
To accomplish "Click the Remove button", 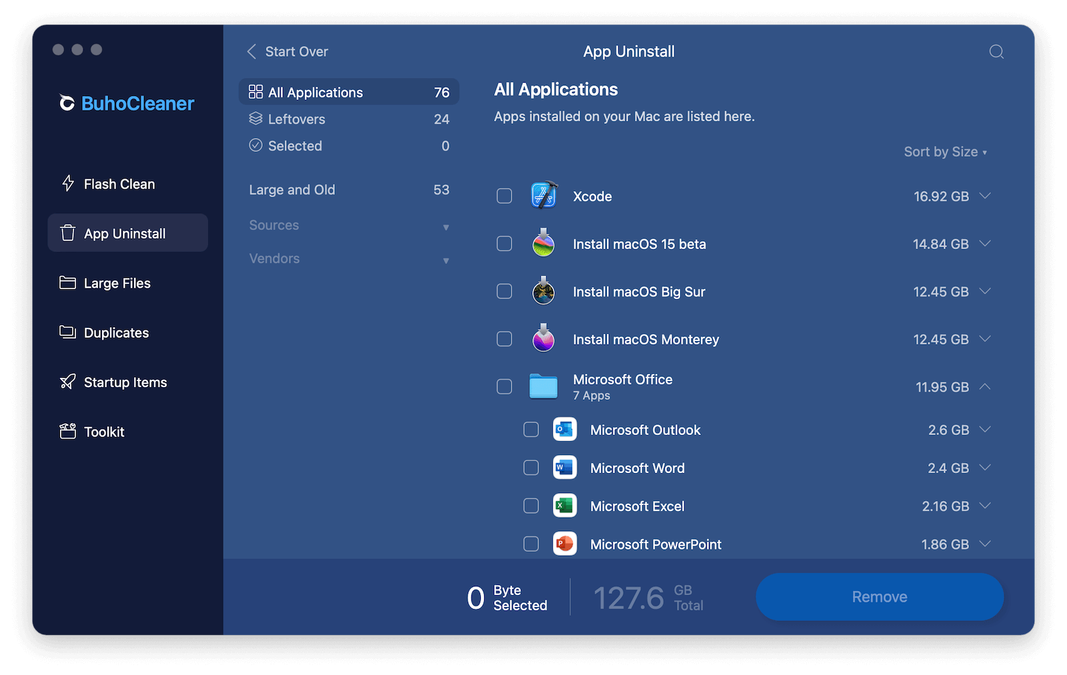I will point(880,596).
